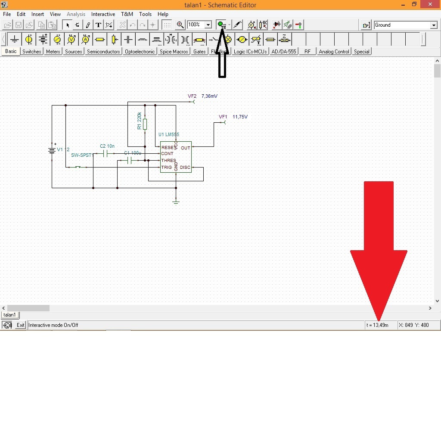This screenshot has height=441, width=441.
Task: Select the U1 LM555 timer chip
Action: pyautogui.click(x=176, y=157)
